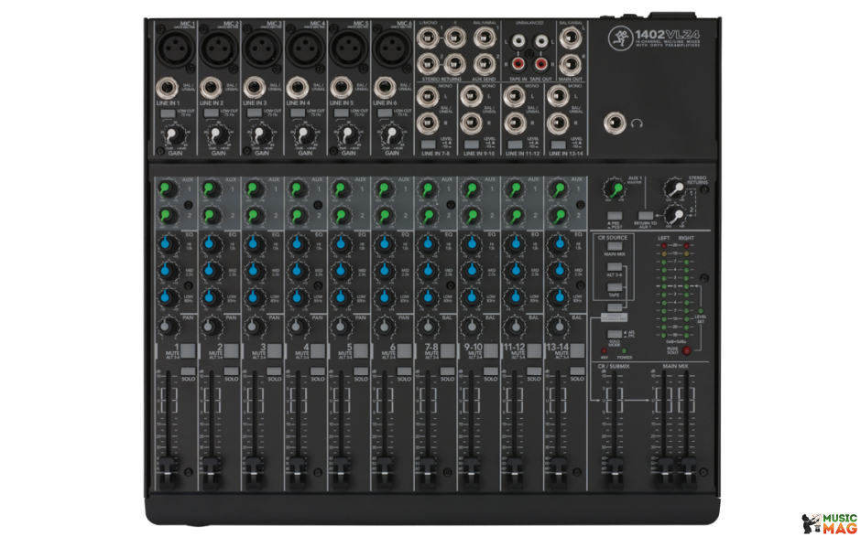
Task: Toggle the Low Cut switch on channel 1
Action: 168,113
